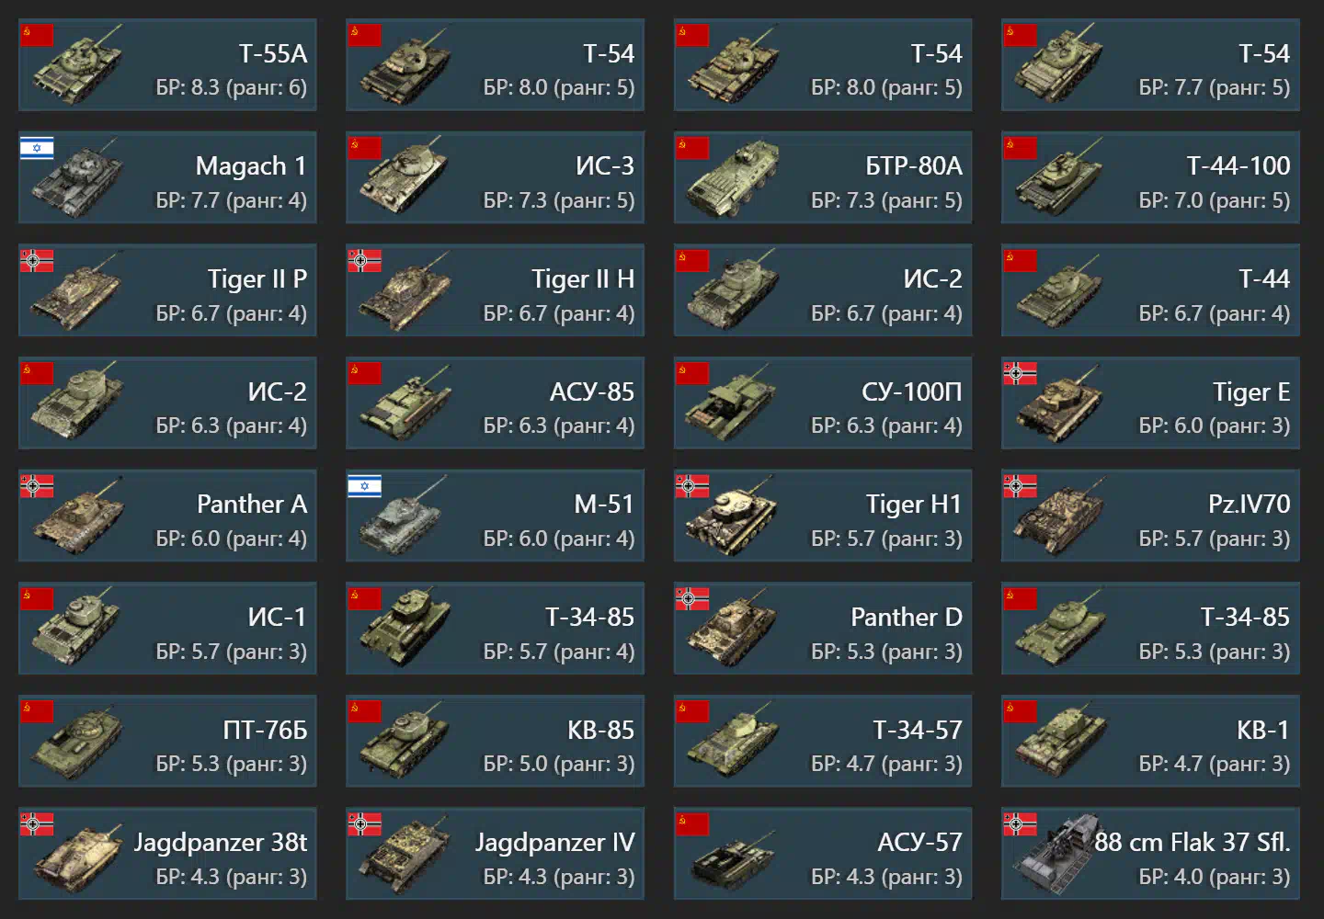
Task: Open the Panther A vehicle card
Action: point(167,516)
